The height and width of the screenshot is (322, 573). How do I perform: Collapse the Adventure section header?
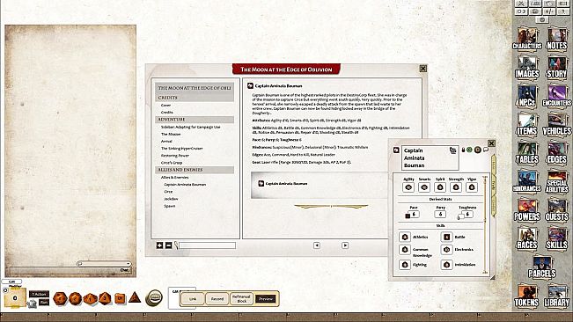(x=195, y=120)
